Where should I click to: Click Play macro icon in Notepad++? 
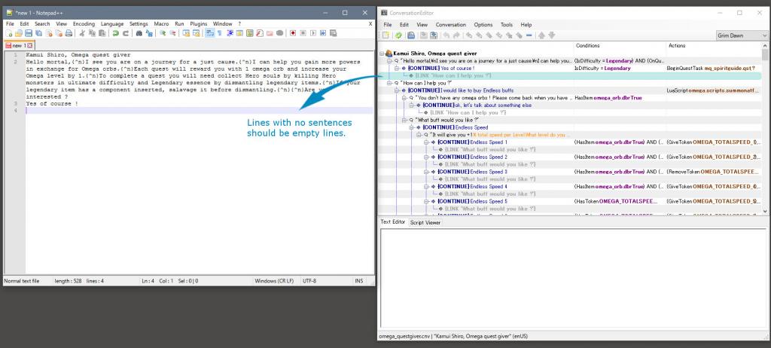pyautogui.click(x=312, y=33)
